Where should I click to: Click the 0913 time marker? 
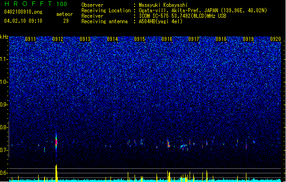(85, 39)
